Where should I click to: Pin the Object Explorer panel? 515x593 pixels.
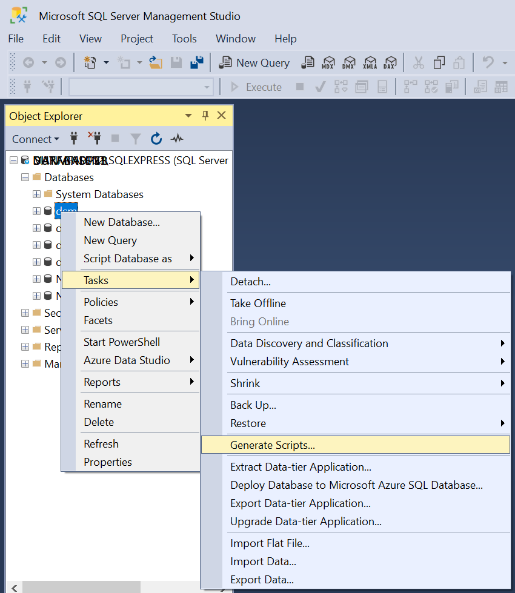[204, 115]
